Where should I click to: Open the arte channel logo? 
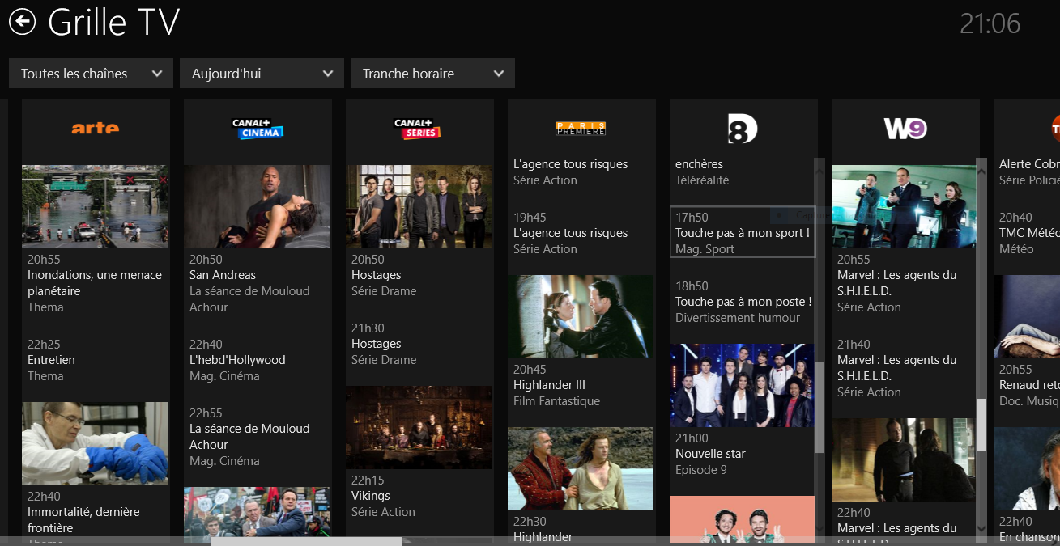click(95, 128)
